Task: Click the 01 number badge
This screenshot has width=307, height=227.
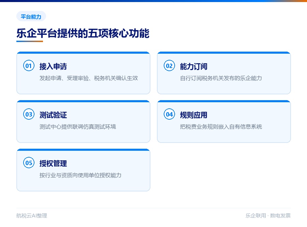Action: [x=29, y=66]
